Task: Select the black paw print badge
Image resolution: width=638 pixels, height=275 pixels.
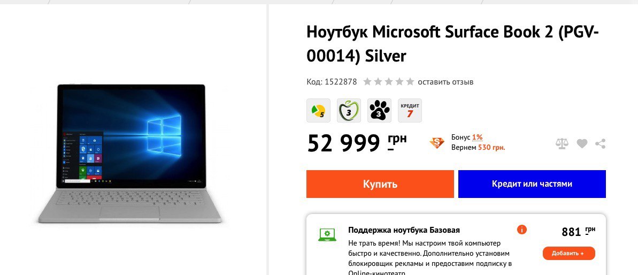Action: pos(379,110)
